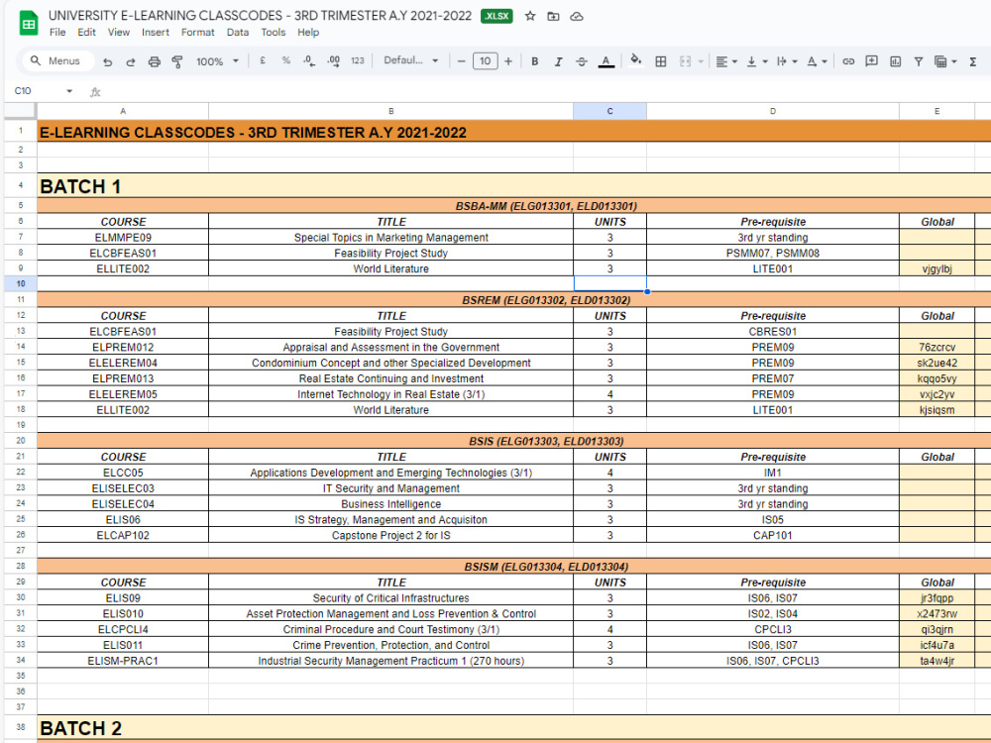Open the Edit menu
Viewport: 991px width, 743px height.
[86, 33]
